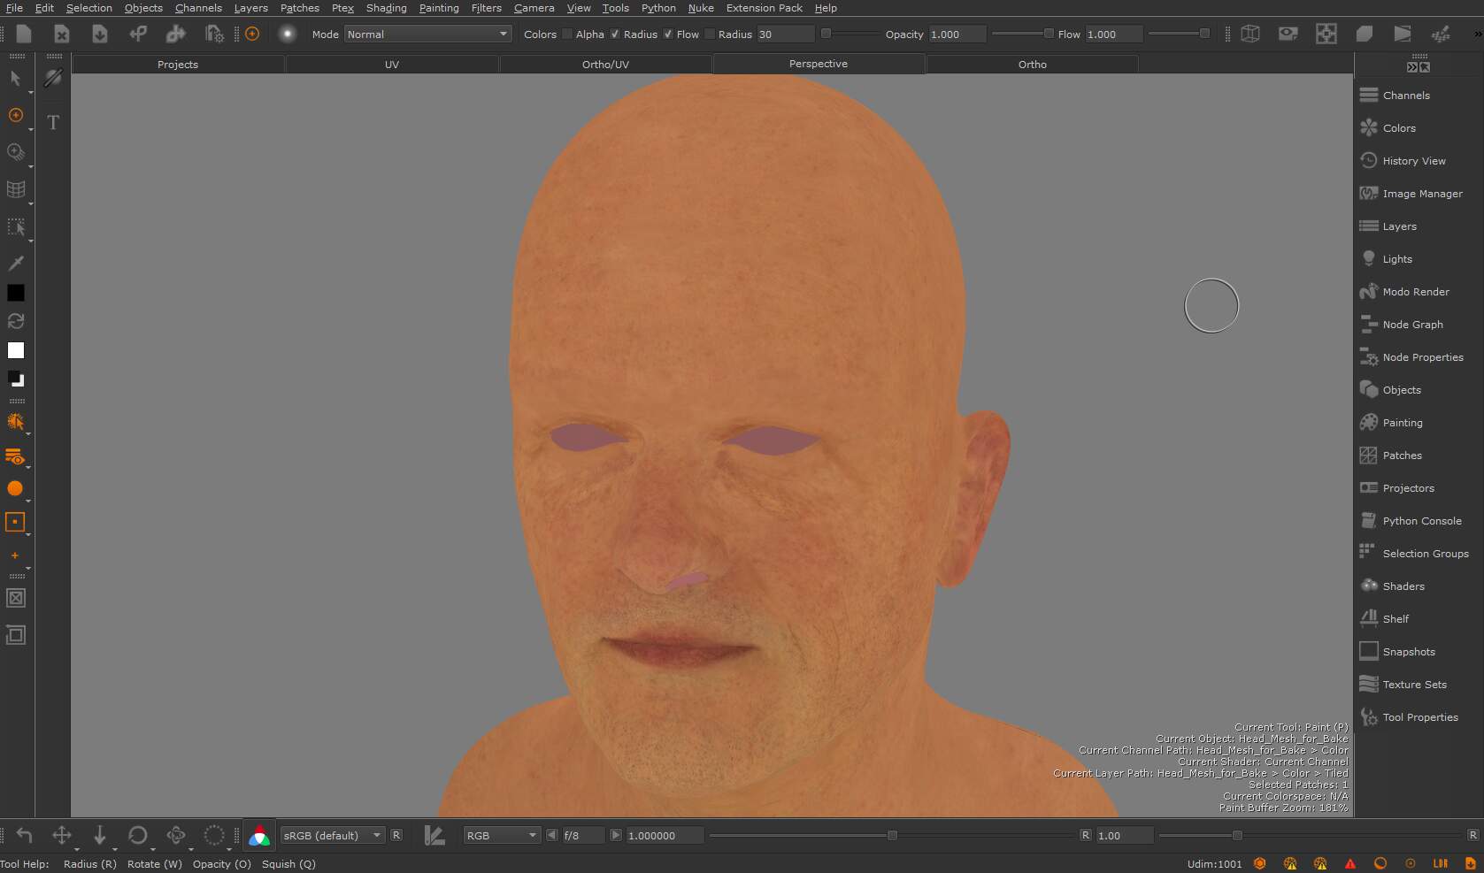
Task: Select the Paint tool orange circle icon
Action: [15, 115]
